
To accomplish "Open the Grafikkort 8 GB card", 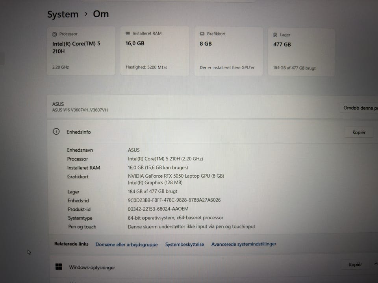I will [228, 51].
